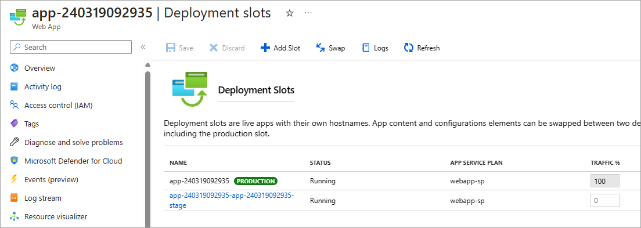The height and width of the screenshot is (228, 641).
Task: Click the green PRODUCTION badge
Action: (x=255, y=180)
